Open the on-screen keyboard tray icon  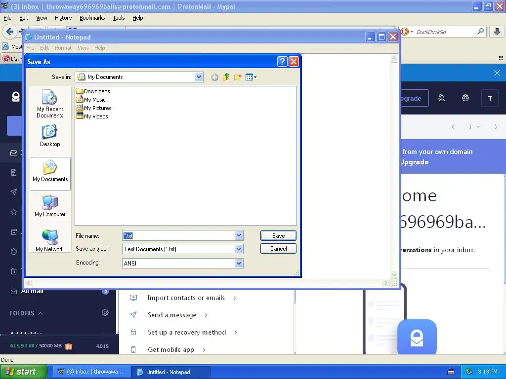[451, 372]
